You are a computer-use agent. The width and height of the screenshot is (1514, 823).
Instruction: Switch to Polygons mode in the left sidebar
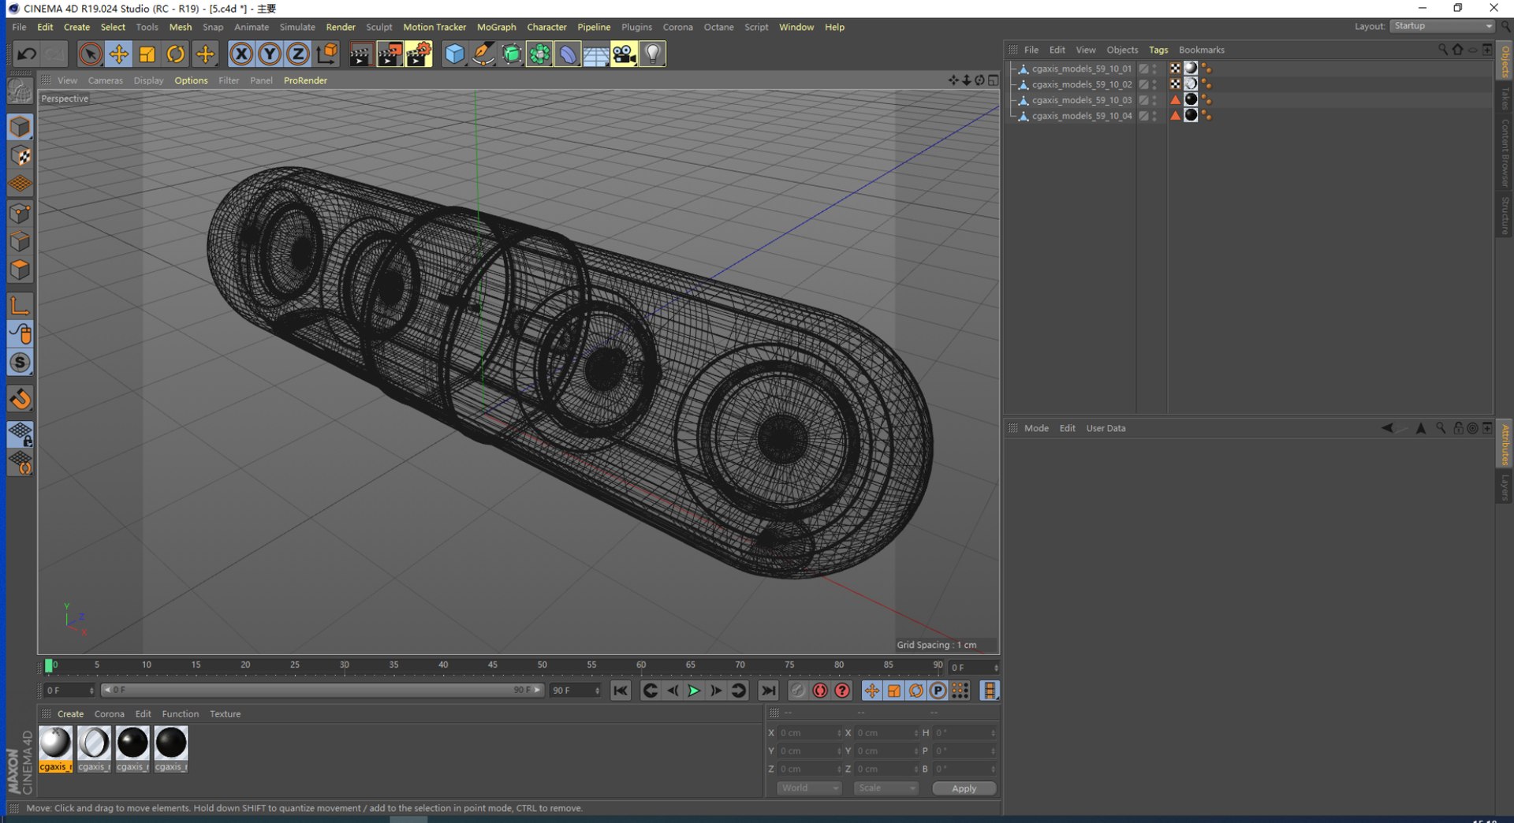(x=21, y=270)
